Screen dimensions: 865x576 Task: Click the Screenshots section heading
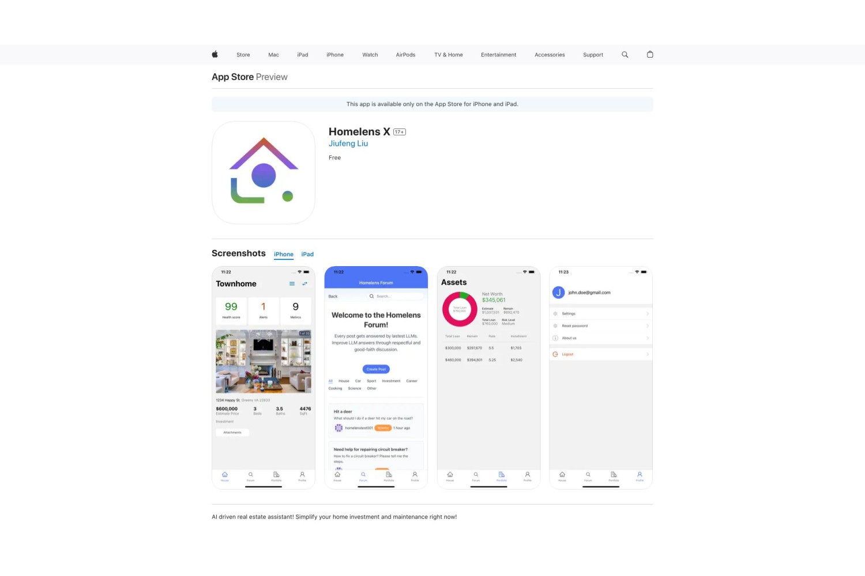(239, 253)
